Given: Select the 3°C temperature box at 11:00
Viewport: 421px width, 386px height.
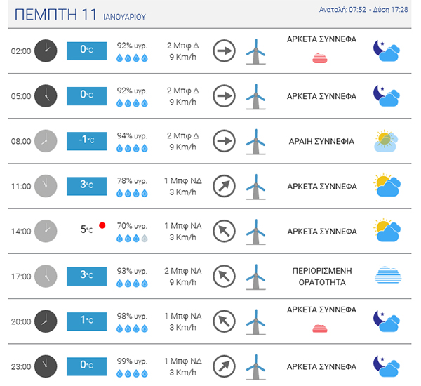Looking at the screenshot, I should [86, 186].
